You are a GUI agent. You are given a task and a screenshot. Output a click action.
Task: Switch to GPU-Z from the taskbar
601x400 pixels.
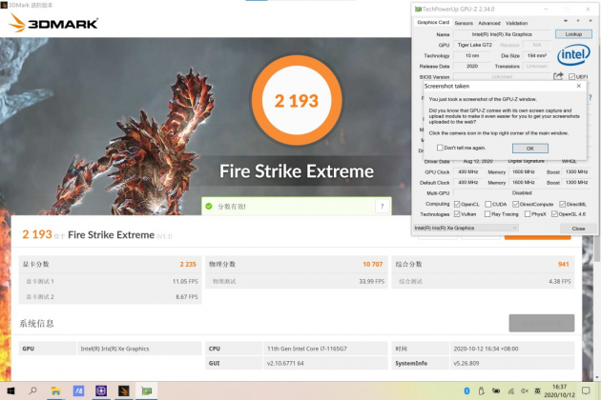[146, 390]
